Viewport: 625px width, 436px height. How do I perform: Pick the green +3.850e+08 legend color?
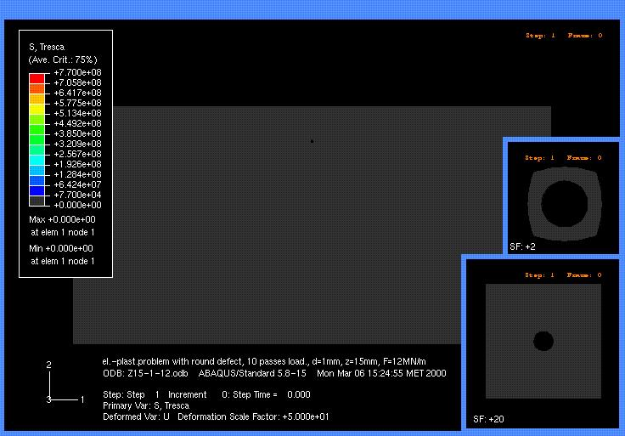click(x=37, y=139)
